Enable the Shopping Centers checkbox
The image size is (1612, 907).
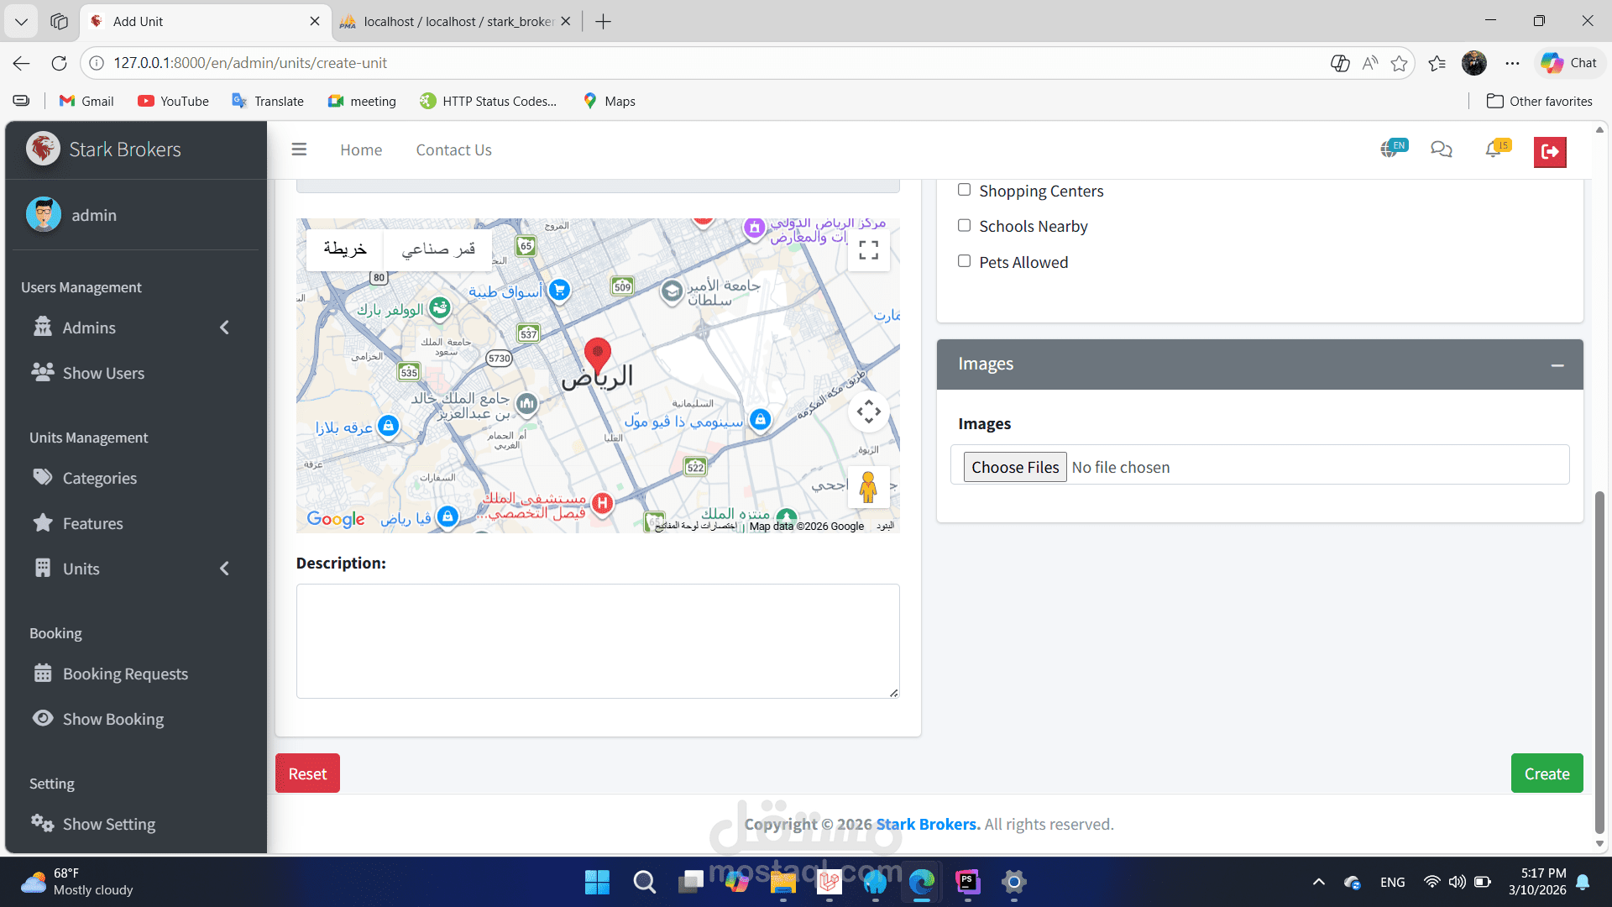coord(965,190)
